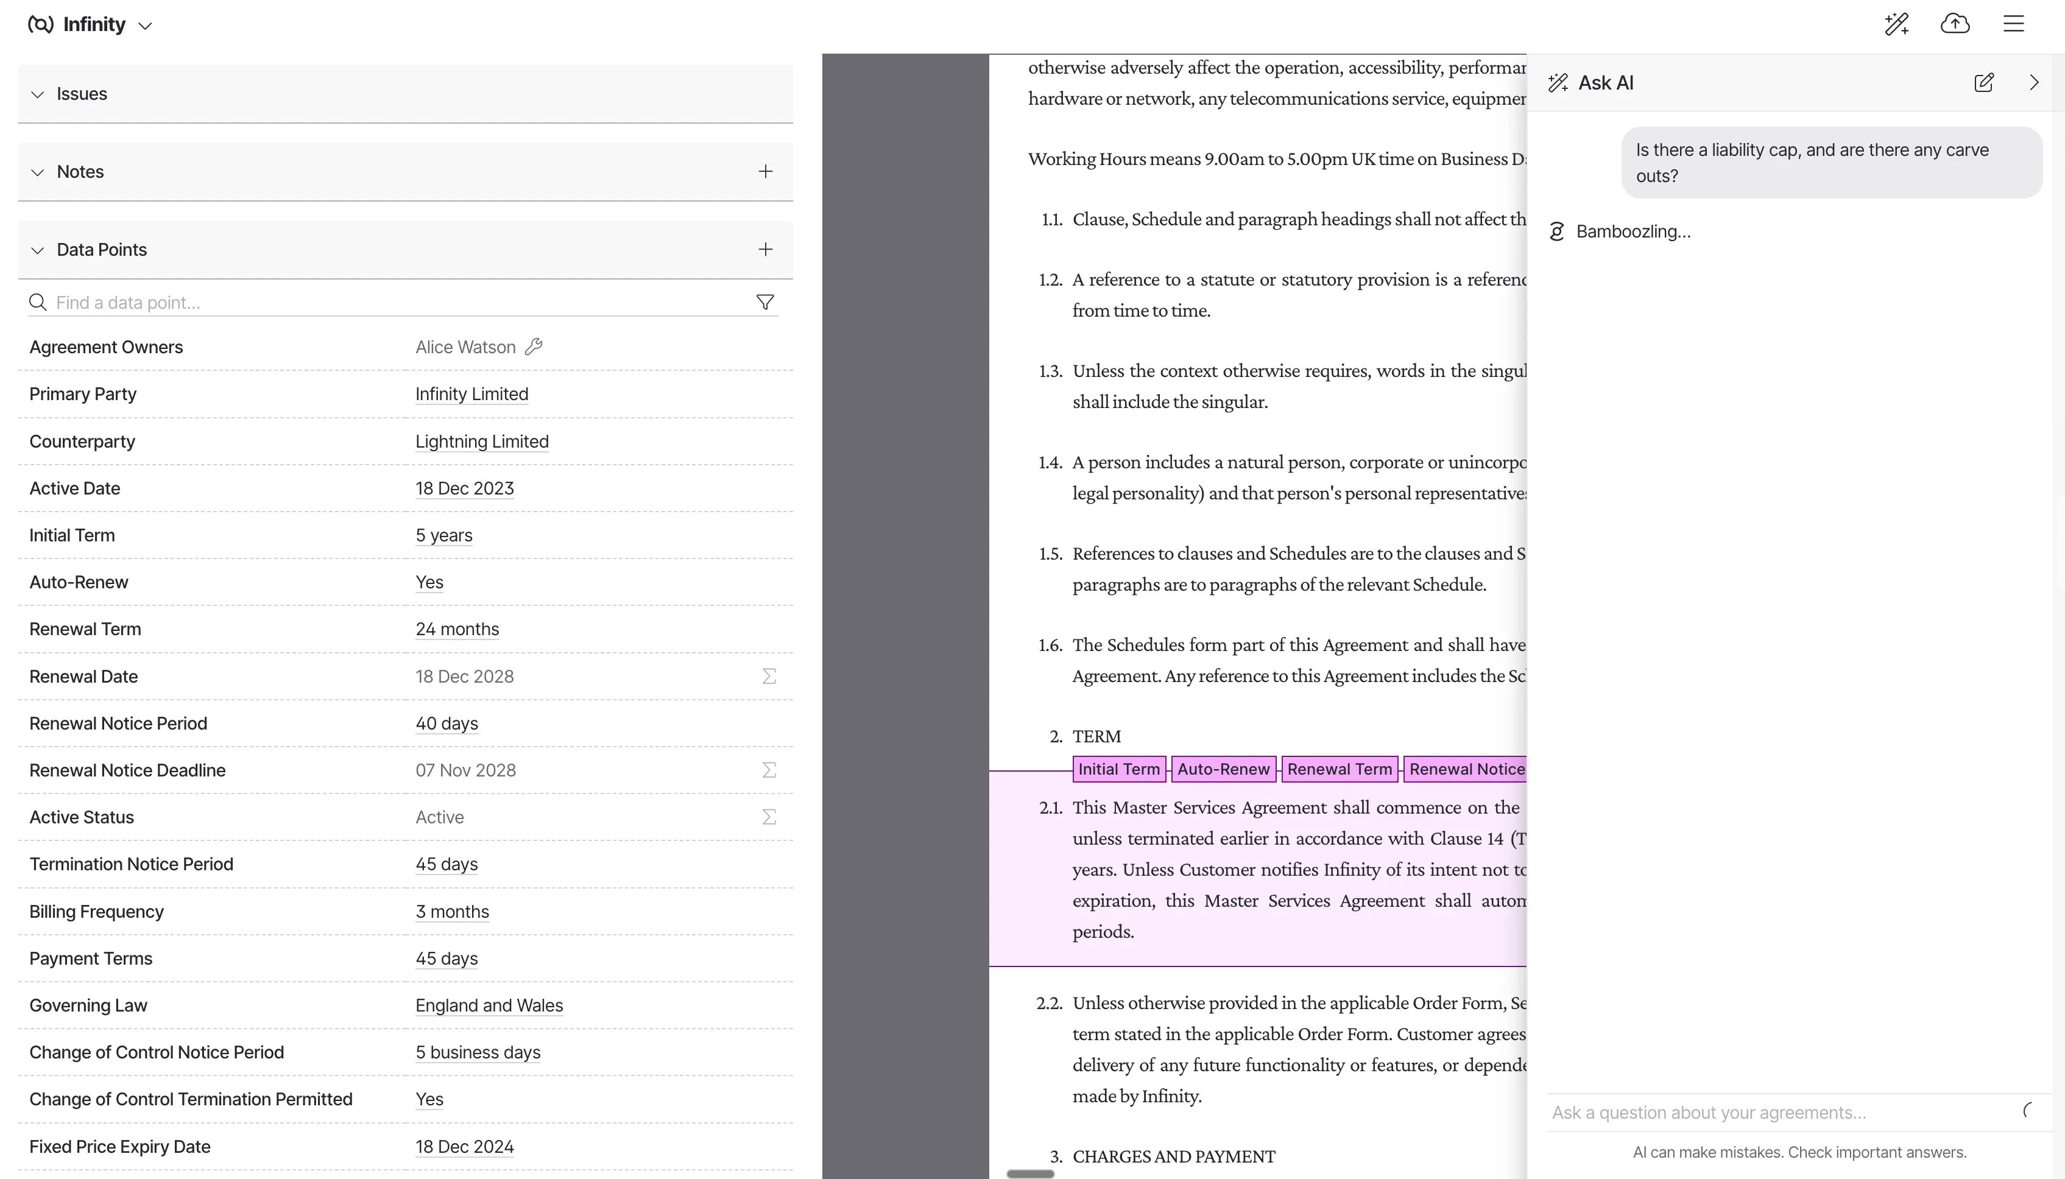Viewport: 2065px width, 1179px height.
Task: Click the sigma icon on Renewal Notice Deadline row
Action: [769, 770]
